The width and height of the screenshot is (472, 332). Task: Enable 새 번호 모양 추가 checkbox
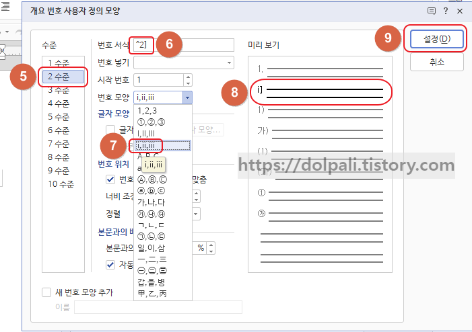click(x=46, y=292)
